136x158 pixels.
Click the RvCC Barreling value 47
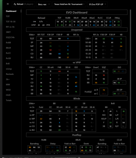pos(98,147)
